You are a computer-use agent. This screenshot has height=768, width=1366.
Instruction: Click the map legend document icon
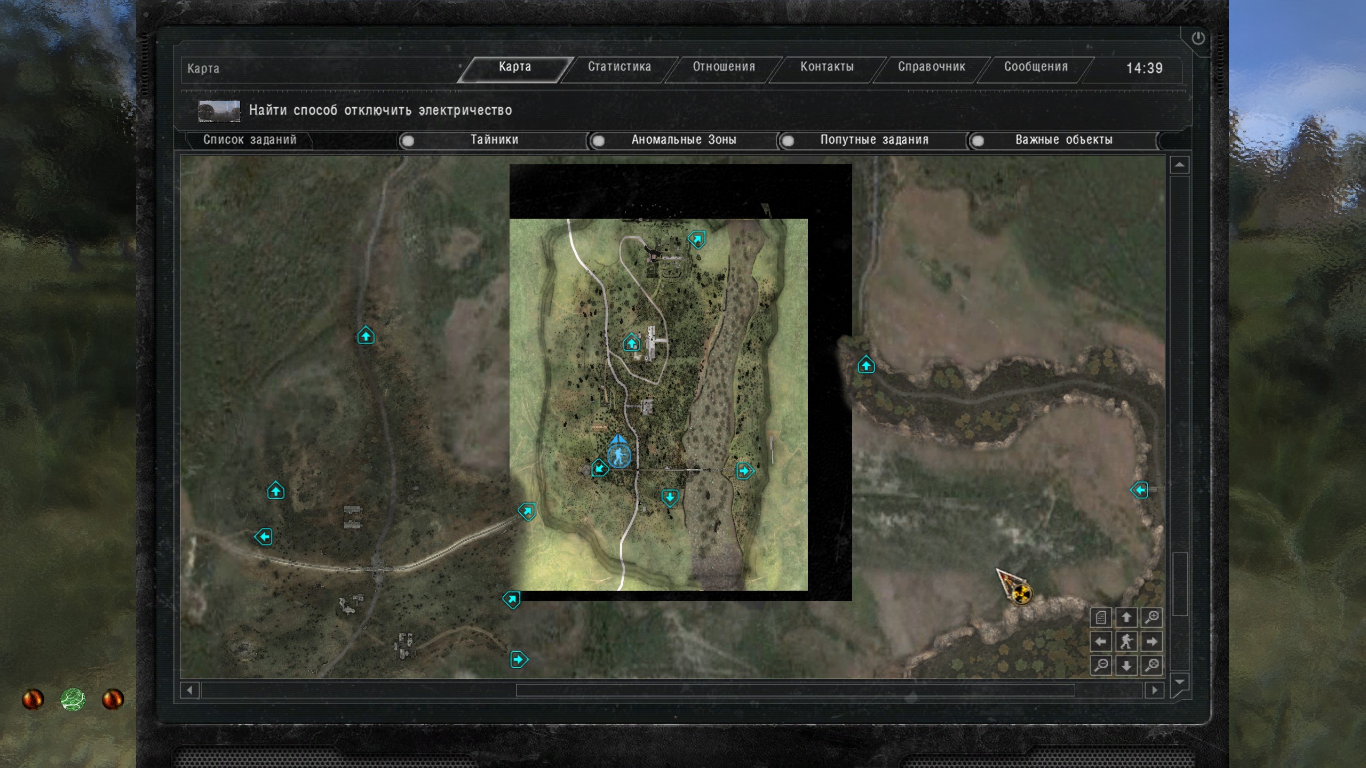click(1101, 618)
